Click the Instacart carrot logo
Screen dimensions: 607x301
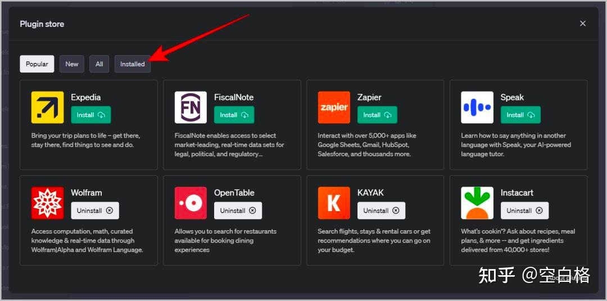[x=477, y=203]
